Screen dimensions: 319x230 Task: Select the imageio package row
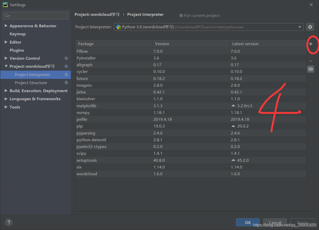coord(191,85)
